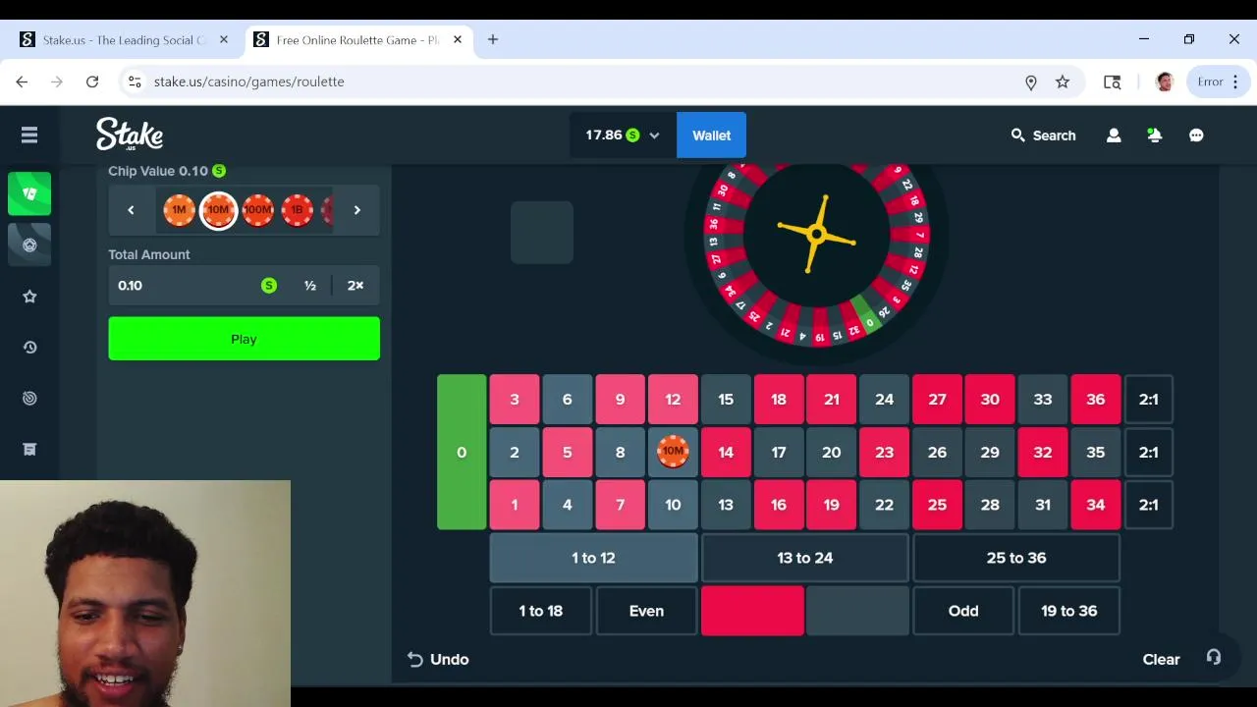
Task: Bookmark this page with the star icon
Action: 1063,82
